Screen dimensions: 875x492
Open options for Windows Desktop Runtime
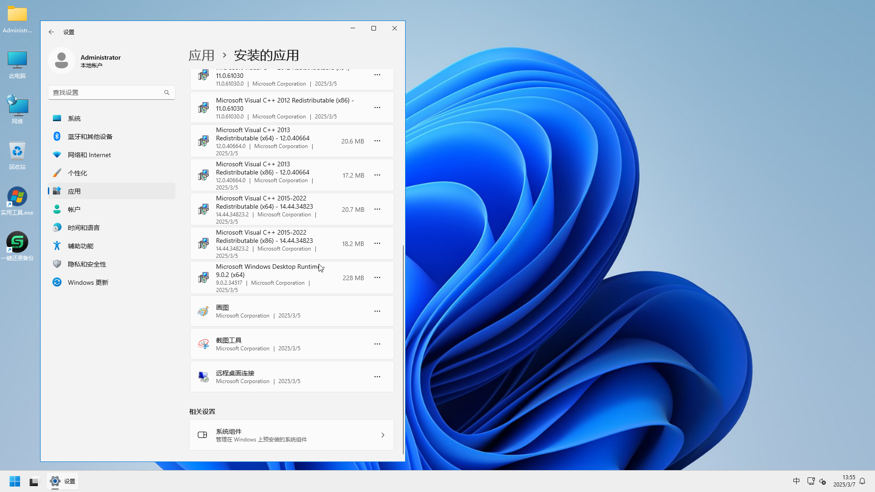(377, 278)
